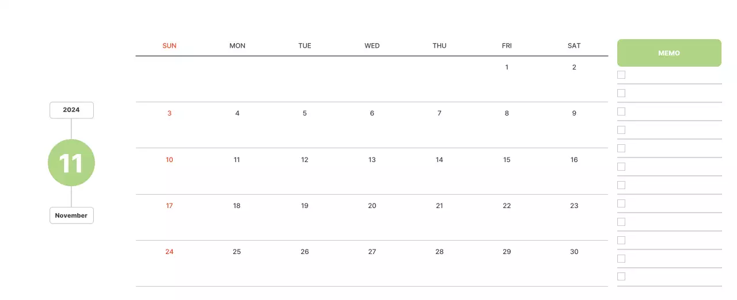Toggle the sixth memo checkbox
Screen dimensions: 737x300
click(621, 167)
